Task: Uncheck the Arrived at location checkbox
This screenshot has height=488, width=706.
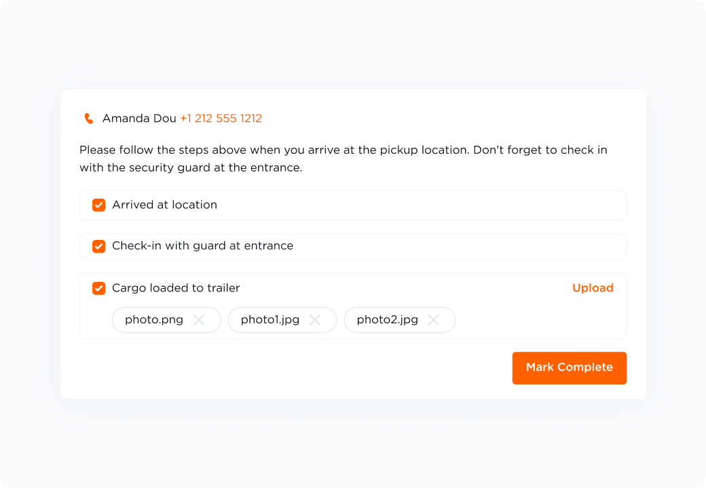Action: point(99,205)
